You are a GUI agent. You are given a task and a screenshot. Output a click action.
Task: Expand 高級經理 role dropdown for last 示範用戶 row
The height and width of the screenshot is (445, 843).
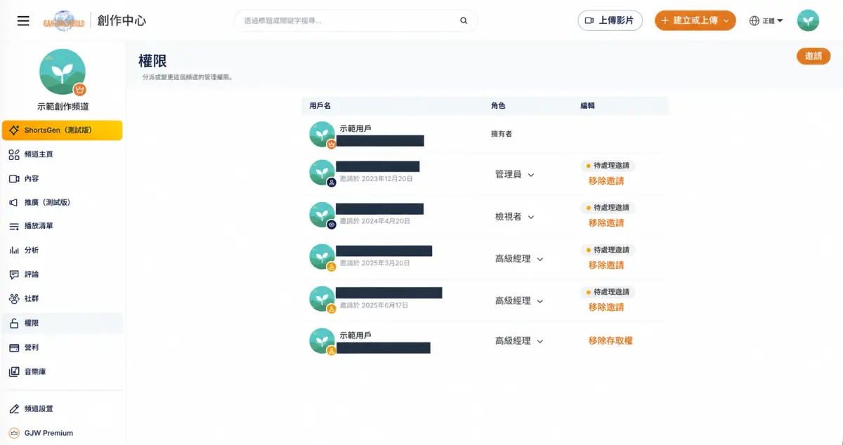[x=519, y=340]
